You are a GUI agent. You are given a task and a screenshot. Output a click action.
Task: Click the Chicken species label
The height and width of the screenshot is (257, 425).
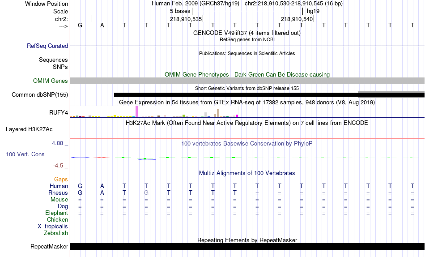(x=57, y=219)
